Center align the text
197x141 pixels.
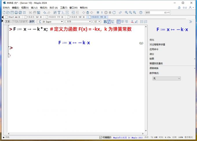pyautogui.click(x=123, y=22)
